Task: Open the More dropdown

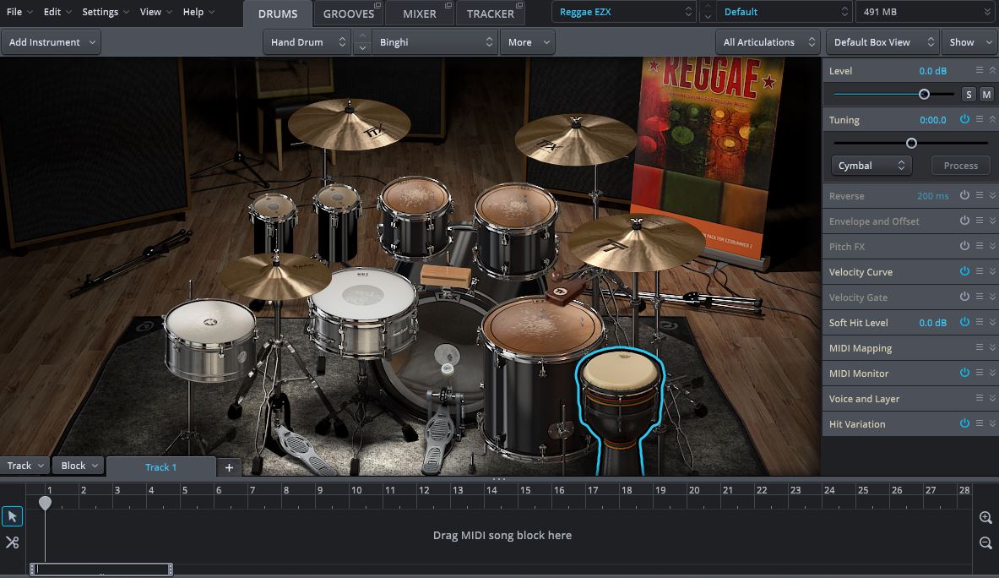Action: click(x=528, y=42)
